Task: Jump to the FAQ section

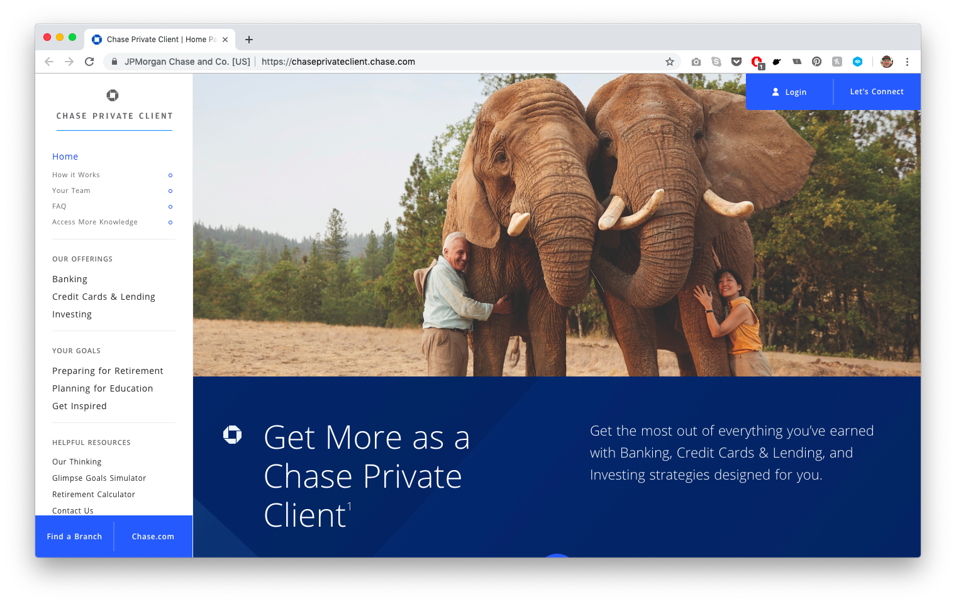Action: (x=59, y=206)
